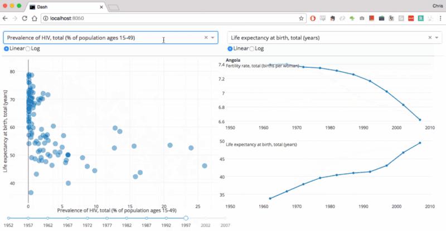Select Log scale under the HIV dropdown
The image size is (446, 231).
[27, 48]
